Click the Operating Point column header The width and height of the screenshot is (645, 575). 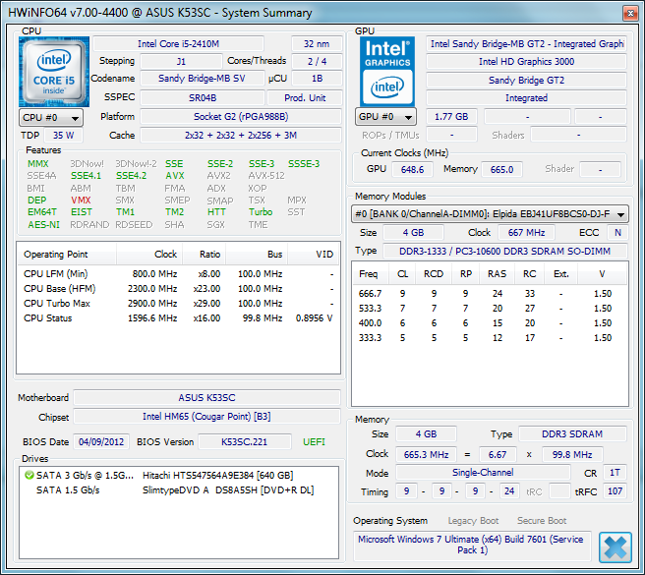click(x=67, y=255)
